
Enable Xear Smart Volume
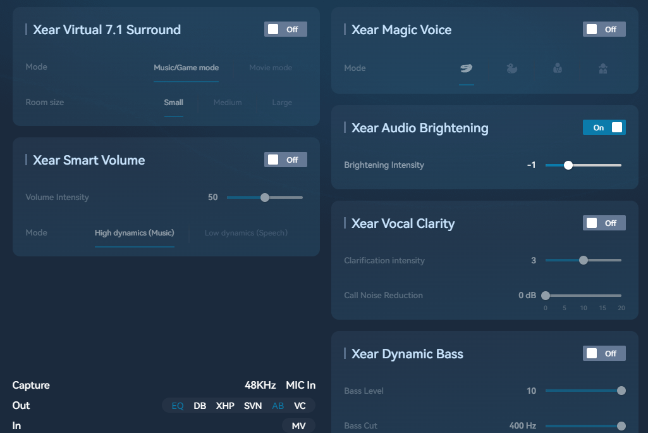286,160
